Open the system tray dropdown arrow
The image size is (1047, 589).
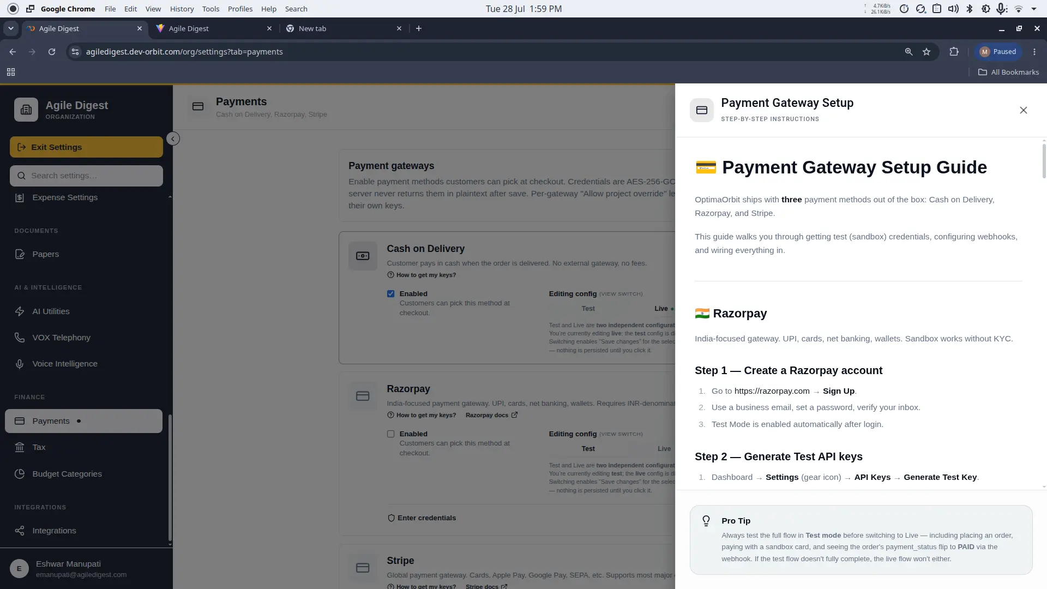pyautogui.click(x=1034, y=9)
